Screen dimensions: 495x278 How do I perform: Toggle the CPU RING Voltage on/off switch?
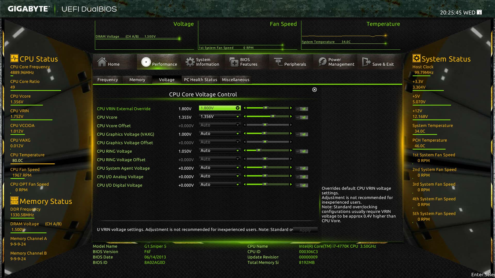click(302, 151)
